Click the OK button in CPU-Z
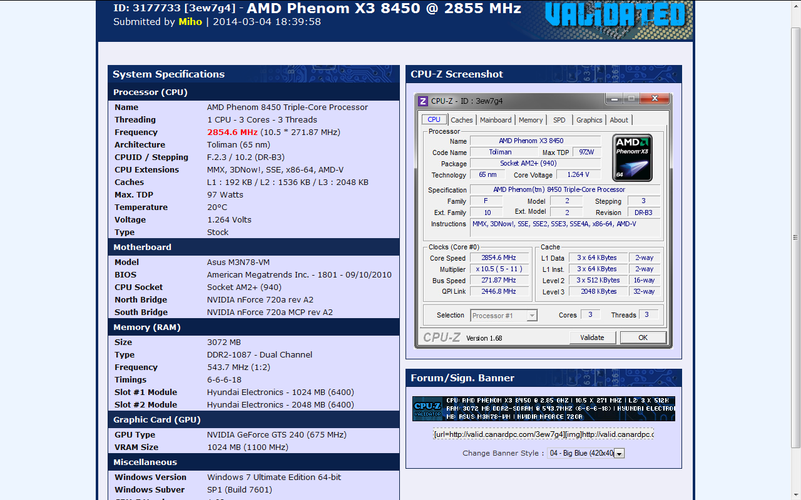This screenshot has width=801, height=500. pos(643,337)
